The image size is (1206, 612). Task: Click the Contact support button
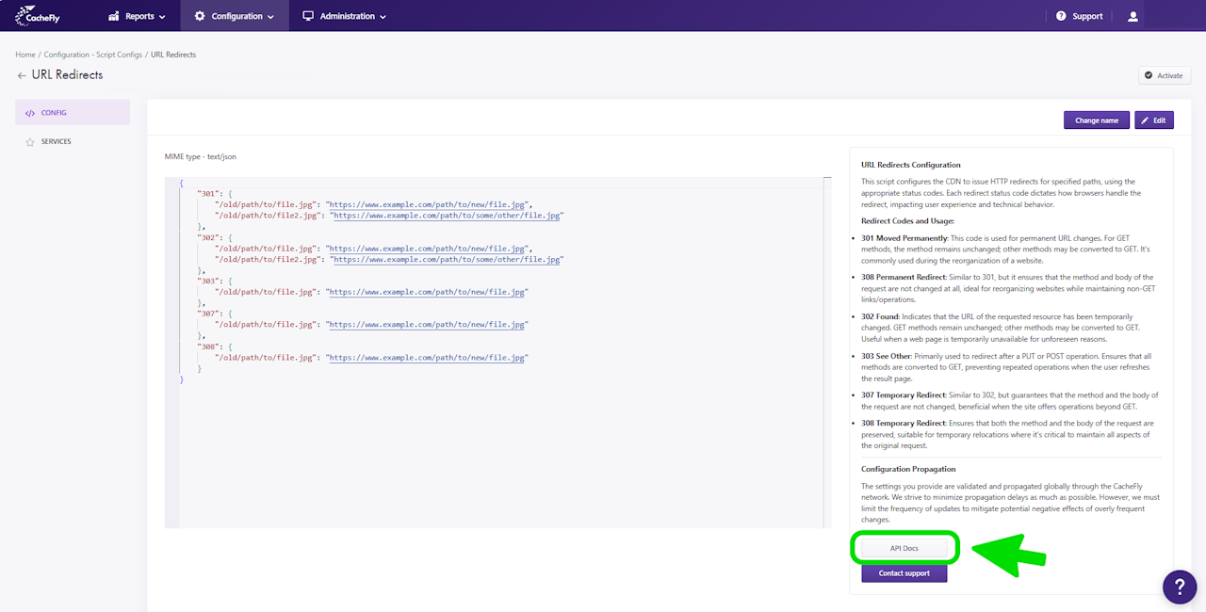tap(904, 573)
